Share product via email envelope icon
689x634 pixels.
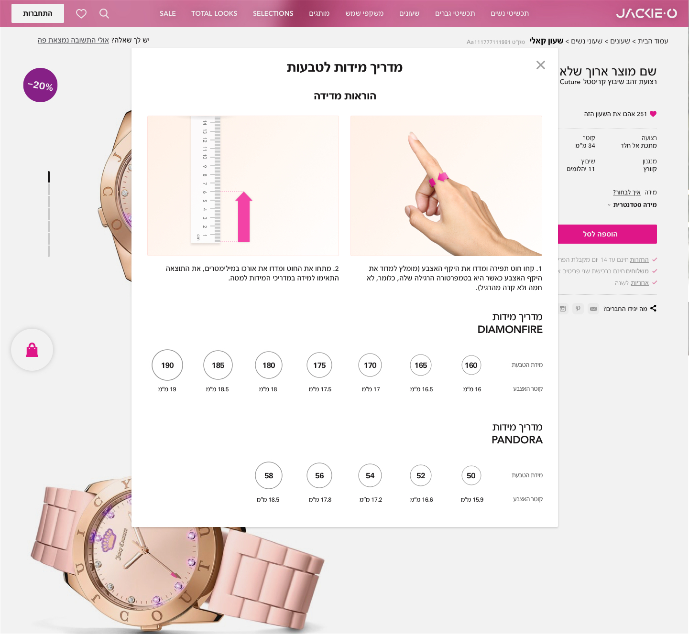(x=593, y=309)
